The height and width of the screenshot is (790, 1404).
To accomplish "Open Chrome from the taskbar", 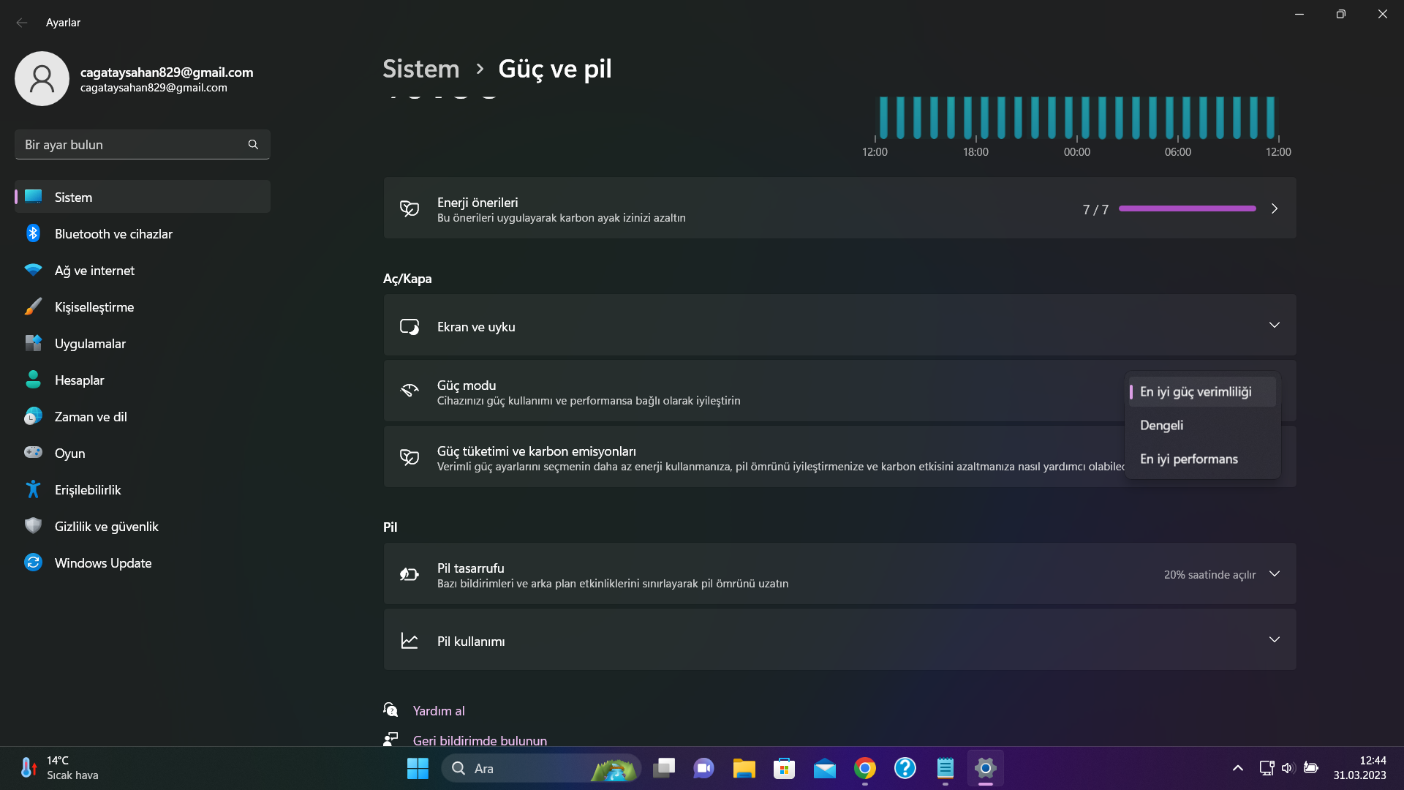I will 864,768.
